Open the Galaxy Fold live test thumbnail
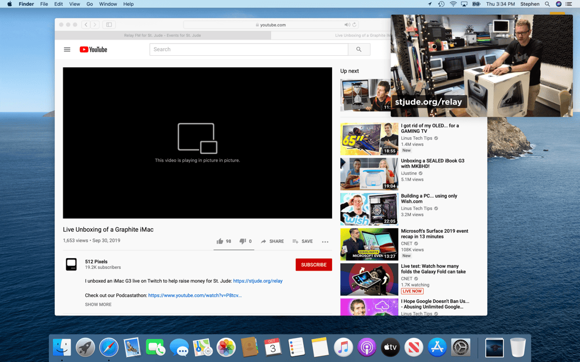The width and height of the screenshot is (580, 362). [369, 279]
